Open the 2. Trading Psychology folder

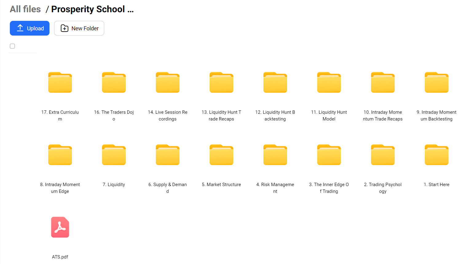[x=383, y=155]
